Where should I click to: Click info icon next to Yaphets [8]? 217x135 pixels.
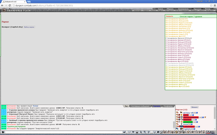coord(194,129)
